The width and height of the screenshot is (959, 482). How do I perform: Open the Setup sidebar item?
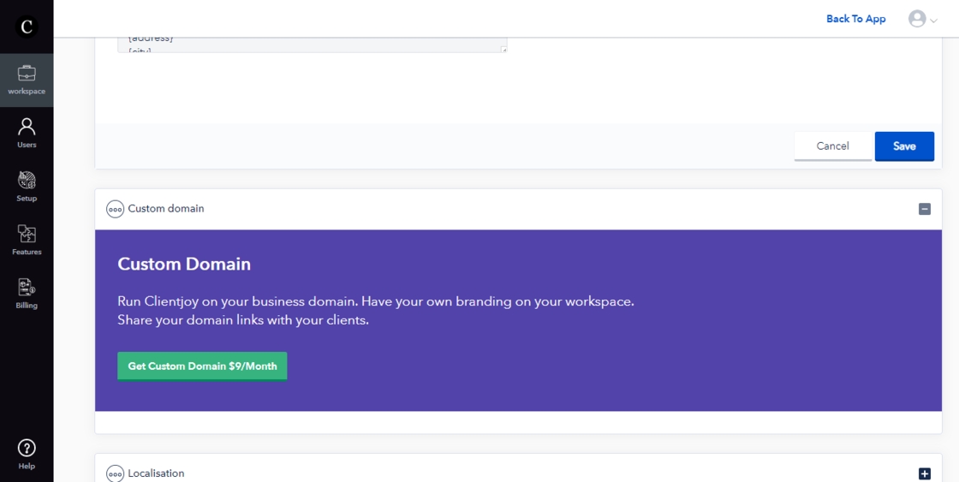pos(27,186)
